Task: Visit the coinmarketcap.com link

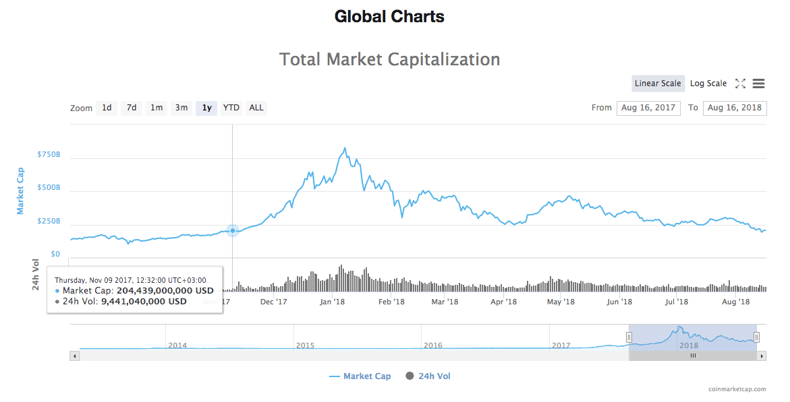Action: pos(738,387)
